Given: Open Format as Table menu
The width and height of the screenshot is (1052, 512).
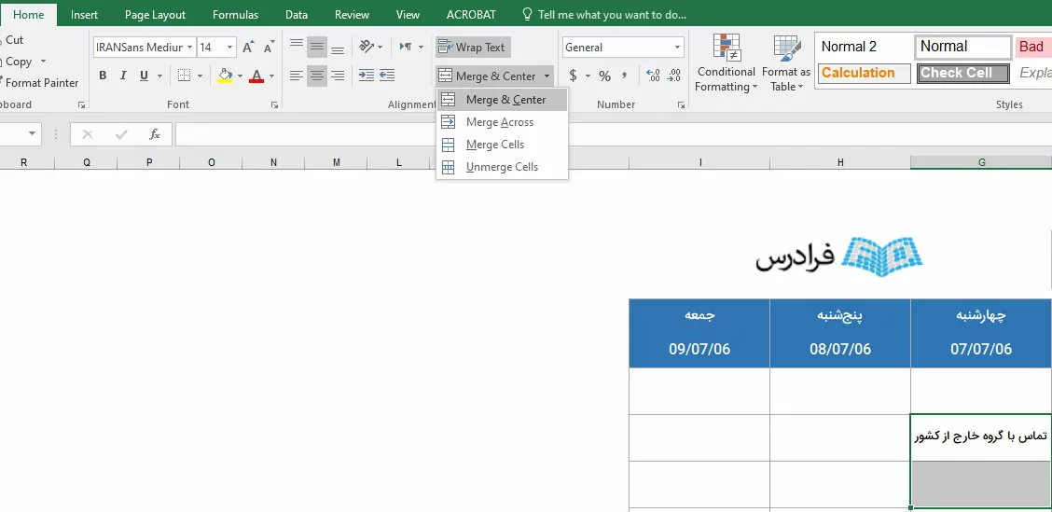Looking at the screenshot, I should click(x=786, y=63).
